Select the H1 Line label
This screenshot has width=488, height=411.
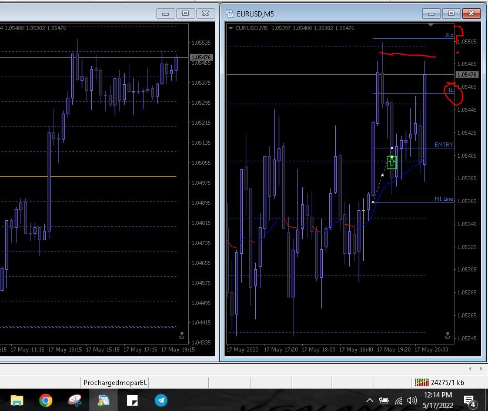443,199
